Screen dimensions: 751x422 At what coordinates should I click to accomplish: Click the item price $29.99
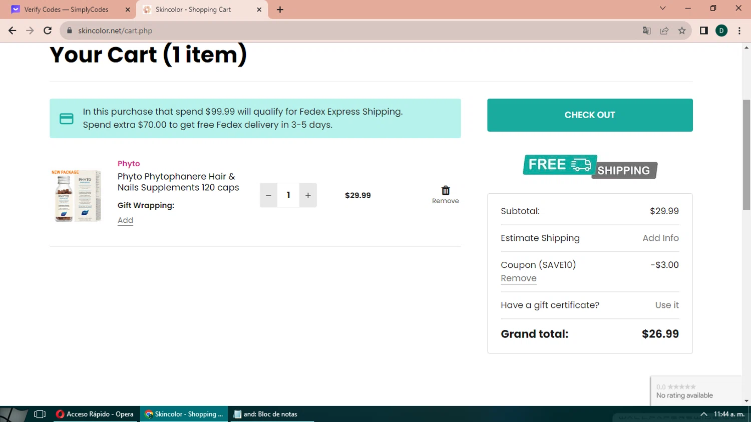358,195
